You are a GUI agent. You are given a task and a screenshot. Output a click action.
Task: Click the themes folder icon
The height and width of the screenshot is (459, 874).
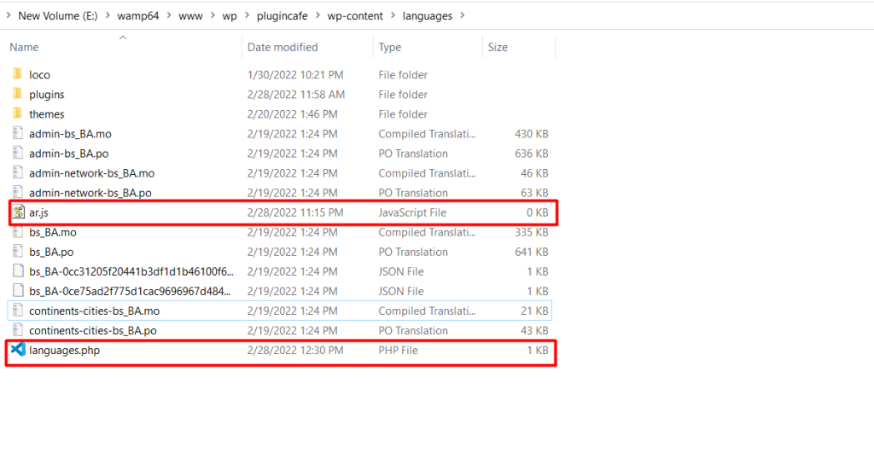(x=18, y=113)
